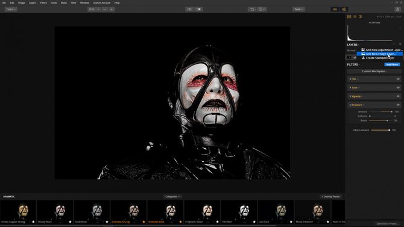Adjust the Structure Softness slider

pyautogui.click(x=380, y=116)
